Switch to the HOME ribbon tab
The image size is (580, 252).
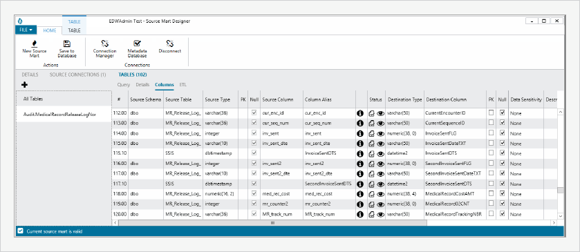[50, 30]
